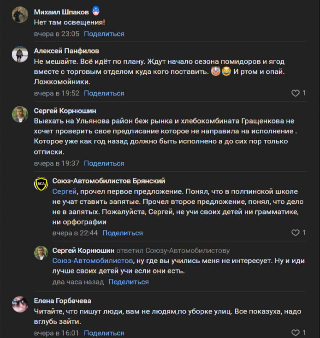Click the badge emoji next to Михаил Шпаков

pos(96,12)
